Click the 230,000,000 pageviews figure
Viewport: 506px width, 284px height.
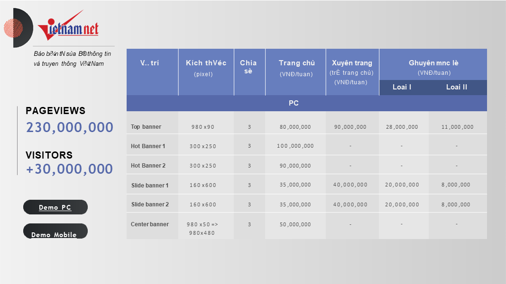pyautogui.click(x=70, y=127)
